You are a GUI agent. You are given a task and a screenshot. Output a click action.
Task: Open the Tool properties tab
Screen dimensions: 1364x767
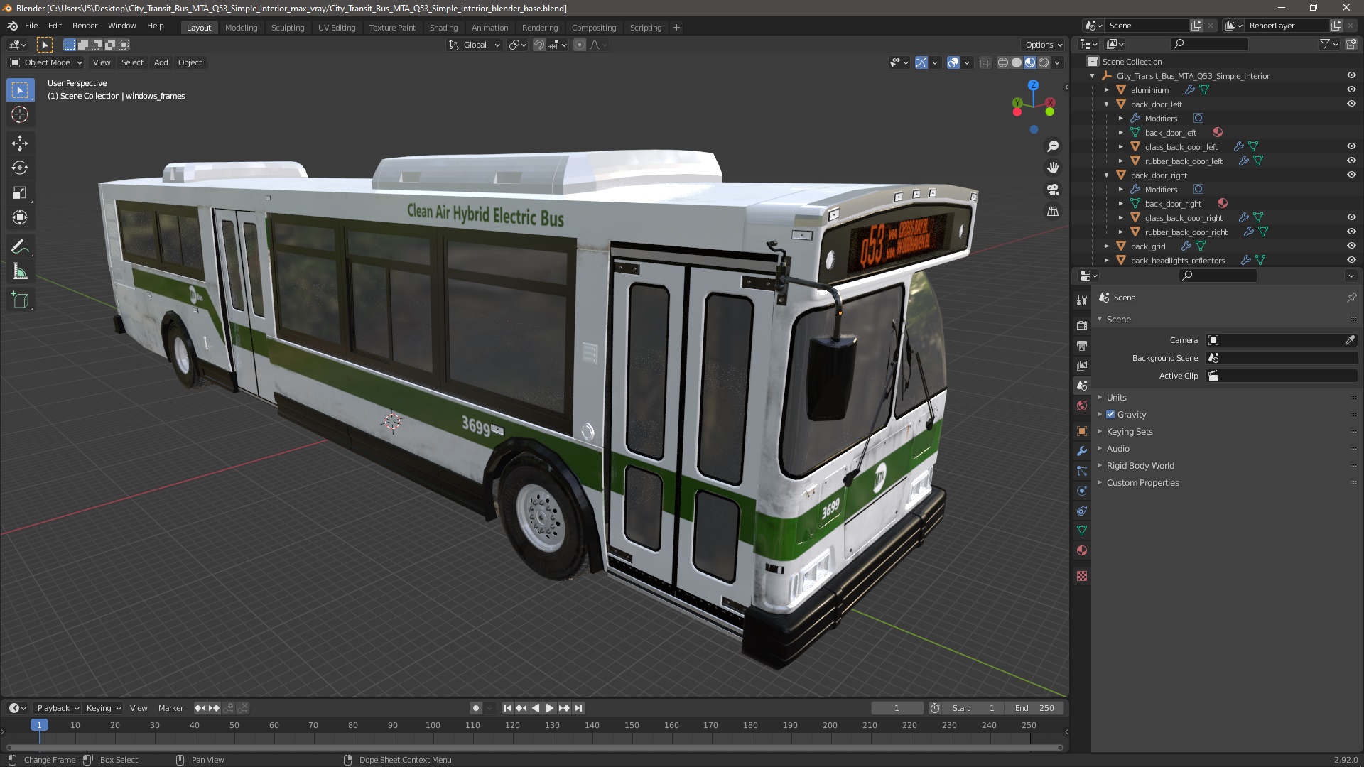coord(1082,300)
